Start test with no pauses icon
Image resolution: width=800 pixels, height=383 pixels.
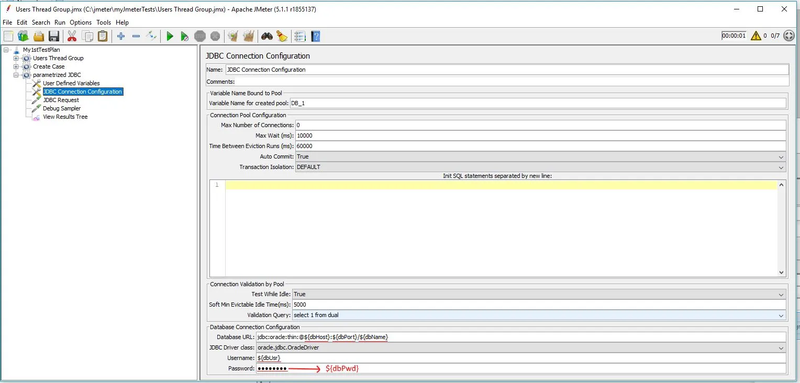click(x=184, y=36)
